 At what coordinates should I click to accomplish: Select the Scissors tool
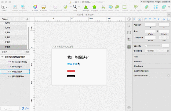pyautogui.click(x=103, y=7)
